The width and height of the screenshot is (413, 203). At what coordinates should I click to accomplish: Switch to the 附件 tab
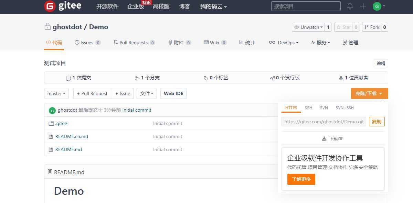(x=180, y=43)
